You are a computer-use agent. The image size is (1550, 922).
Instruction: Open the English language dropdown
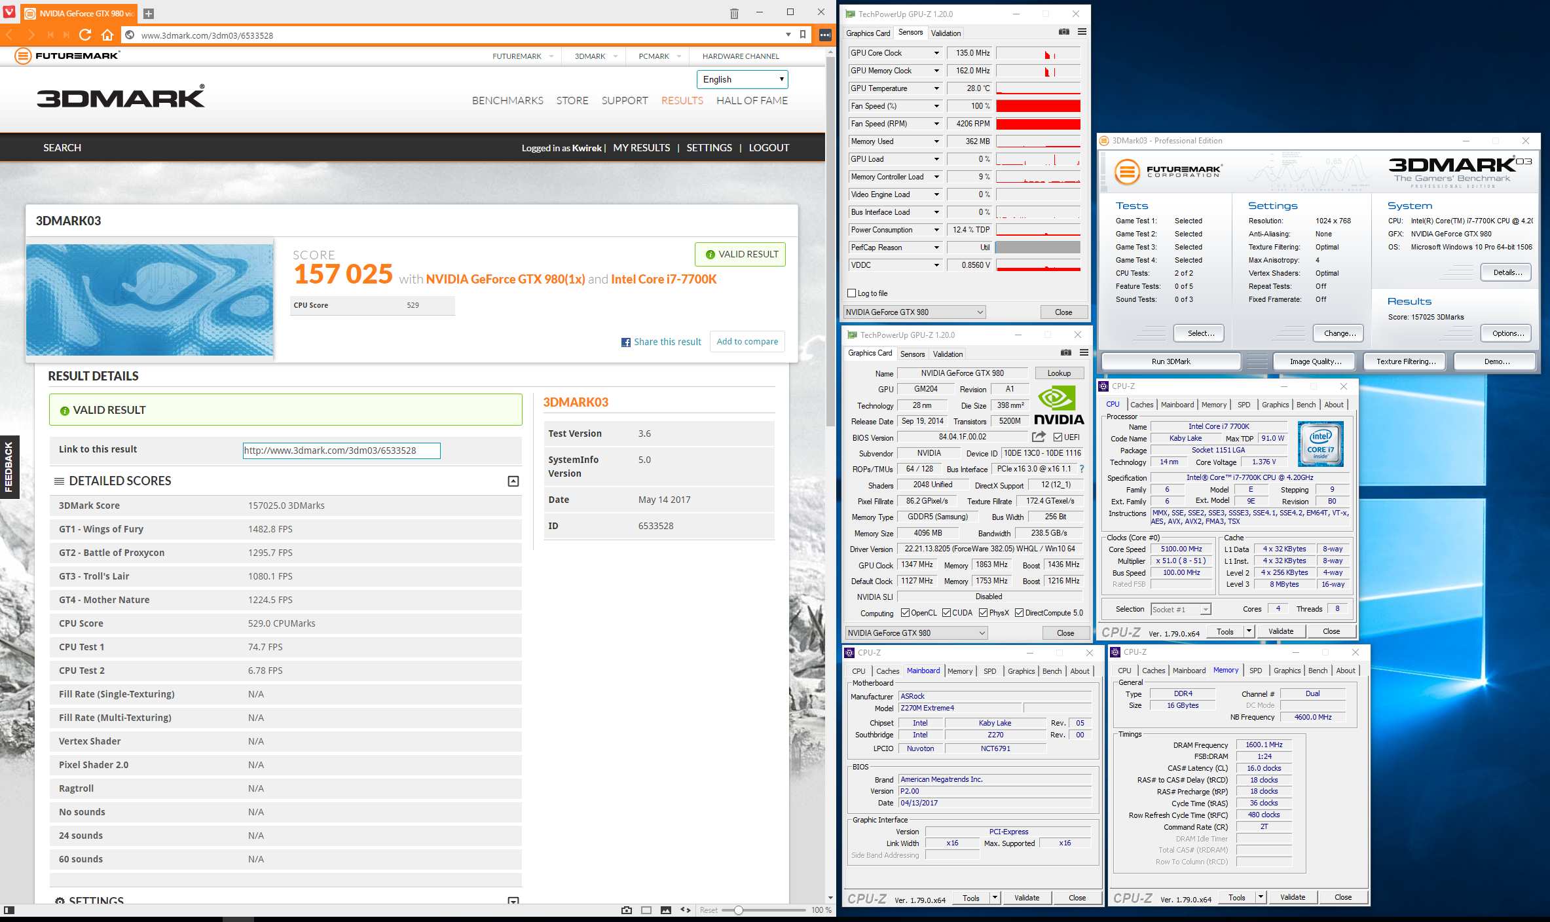pos(743,79)
